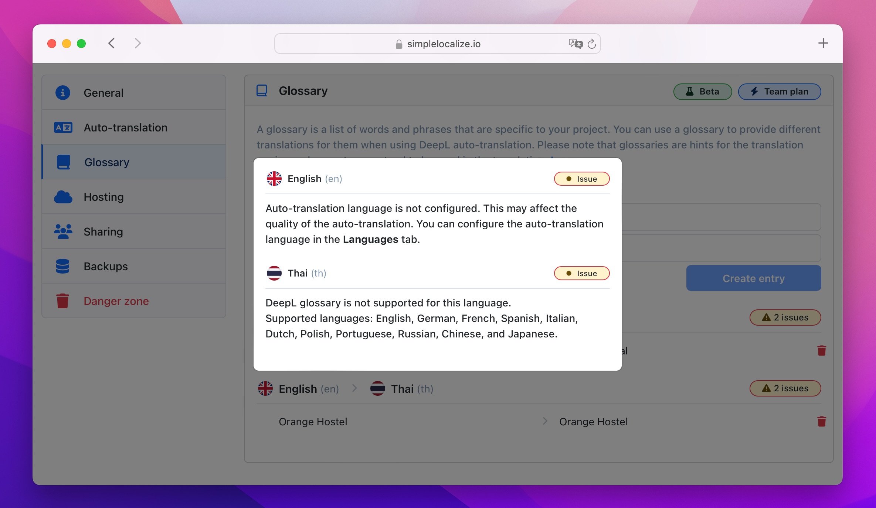Image resolution: width=876 pixels, height=508 pixels.
Task: Open the General settings tab
Action: click(x=134, y=92)
